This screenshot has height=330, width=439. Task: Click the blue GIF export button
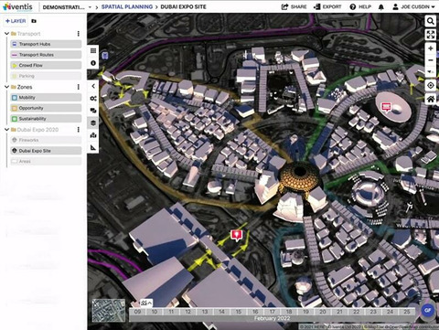[x=427, y=310]
